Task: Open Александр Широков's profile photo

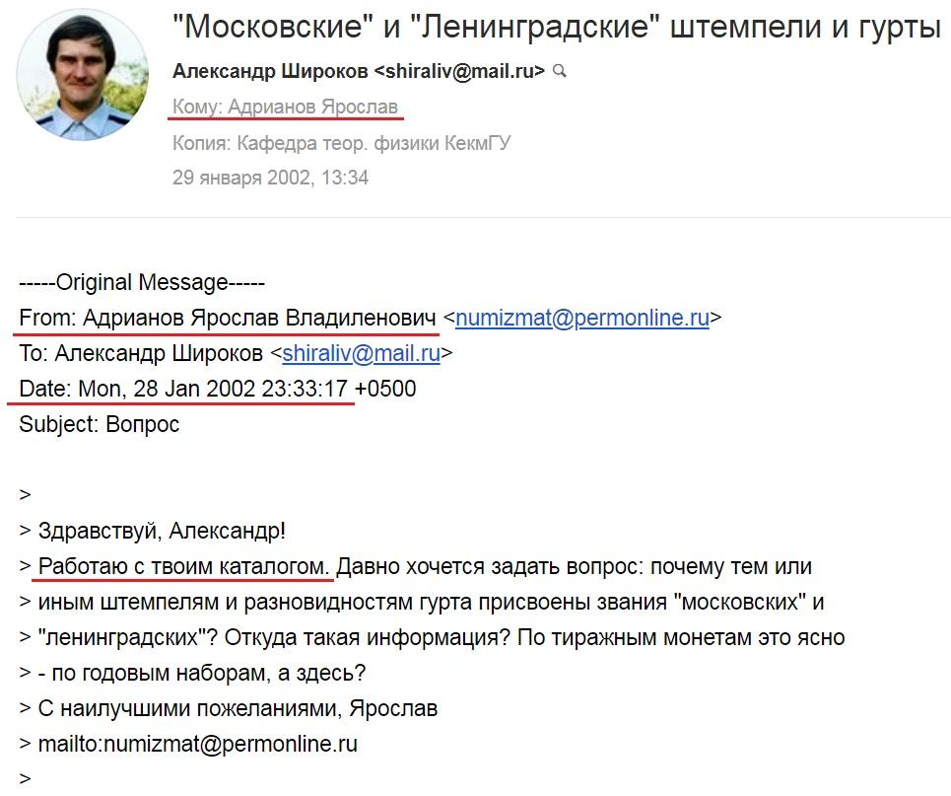Action: click(x=83, y=75)
